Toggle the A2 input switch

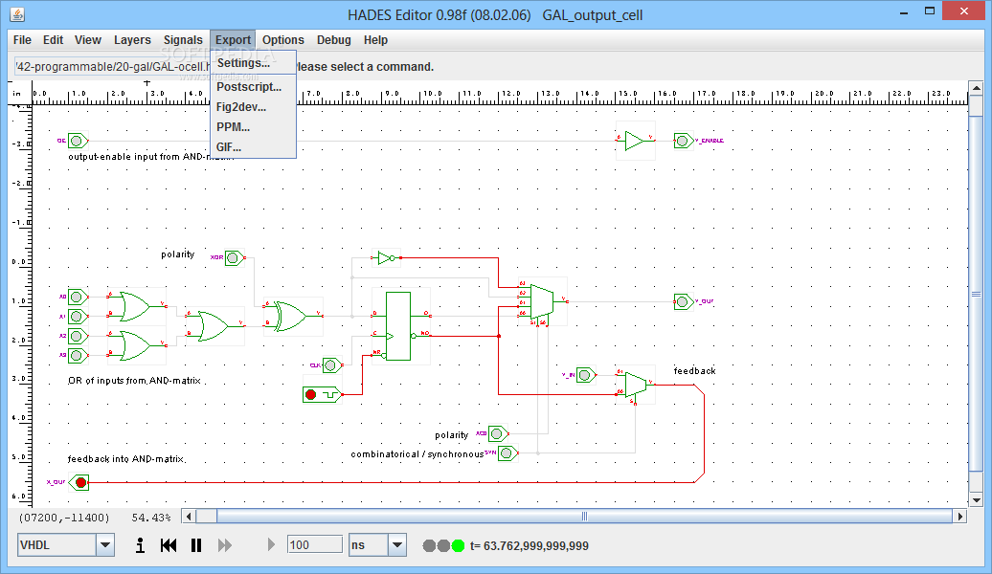78,336
